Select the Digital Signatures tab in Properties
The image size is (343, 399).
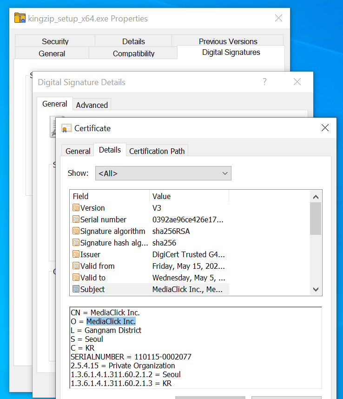[231, 53]
